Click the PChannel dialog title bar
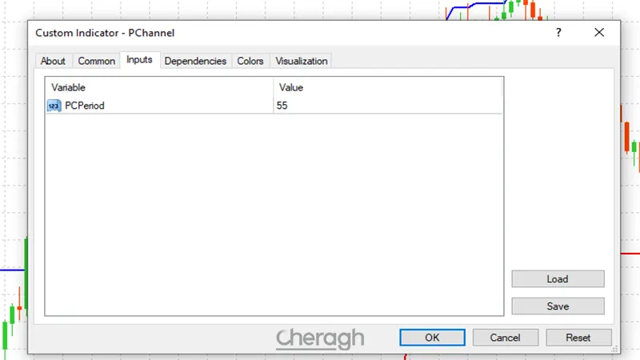Viewport: 640px width, 360px height. (280, 33)
